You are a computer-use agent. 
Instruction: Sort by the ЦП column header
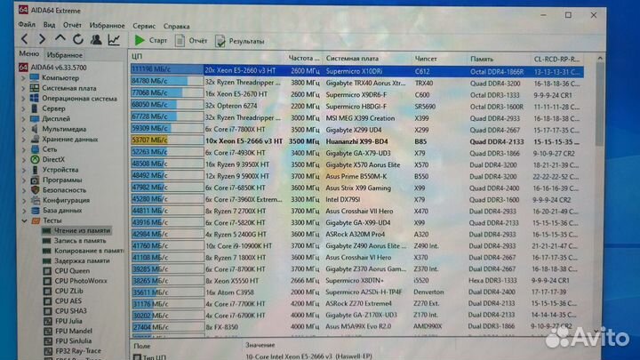207,57
